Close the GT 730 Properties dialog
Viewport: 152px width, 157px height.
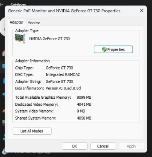[x=142, y=11]
